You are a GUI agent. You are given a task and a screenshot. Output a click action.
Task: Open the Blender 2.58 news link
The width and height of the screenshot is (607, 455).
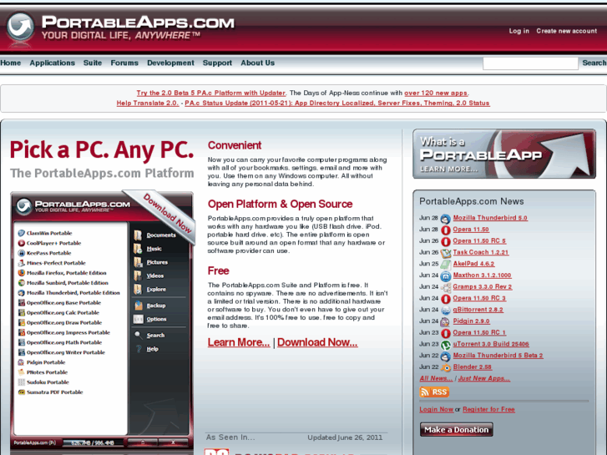pyautogui.click(x=473, y=367)
